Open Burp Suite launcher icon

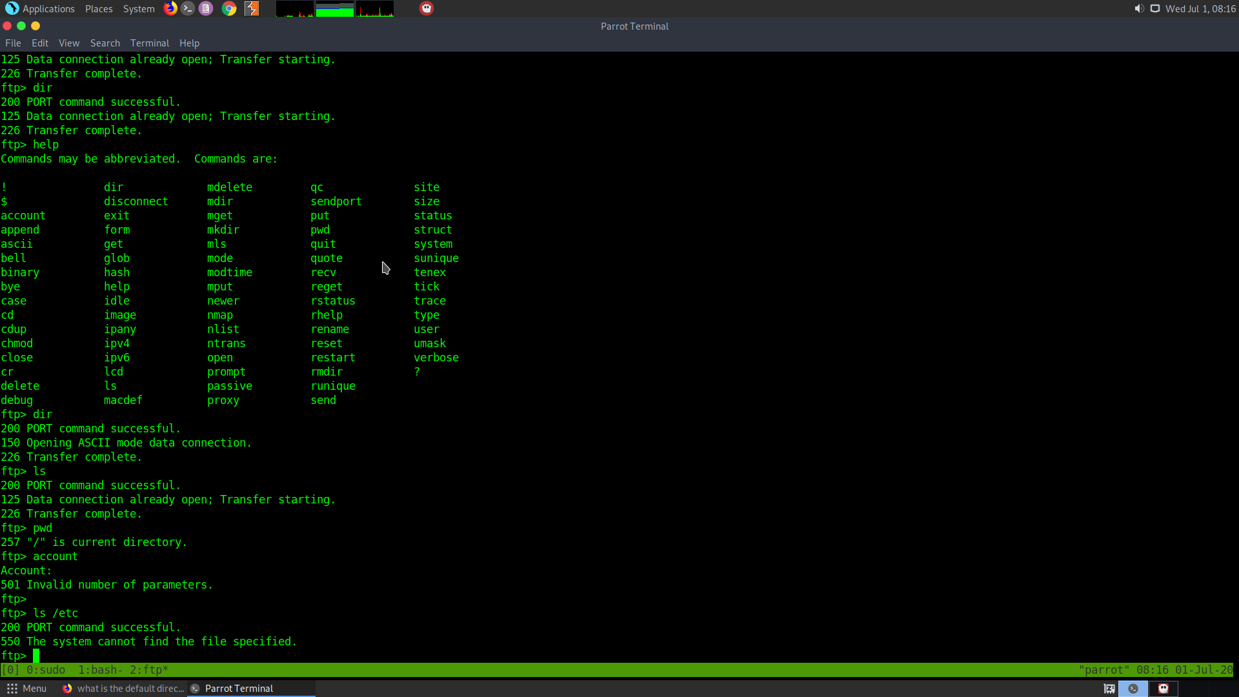252,8
